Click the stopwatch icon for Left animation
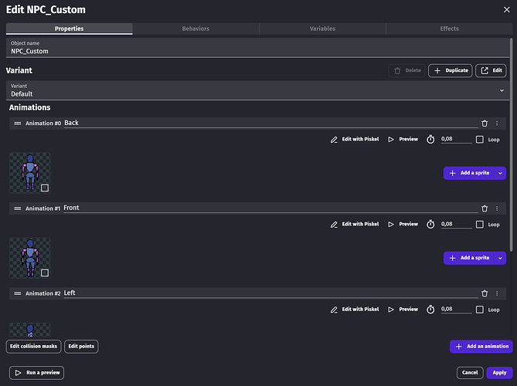This screenshot has width=517, height=386. click(x=430, y=310)
